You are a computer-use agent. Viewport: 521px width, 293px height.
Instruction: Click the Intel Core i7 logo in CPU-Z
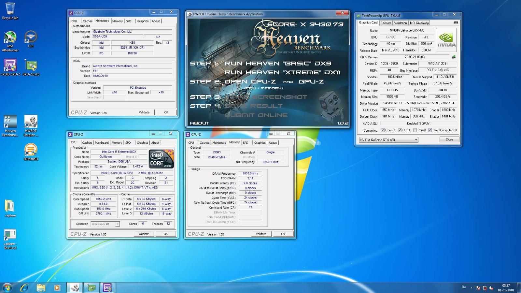161,159
